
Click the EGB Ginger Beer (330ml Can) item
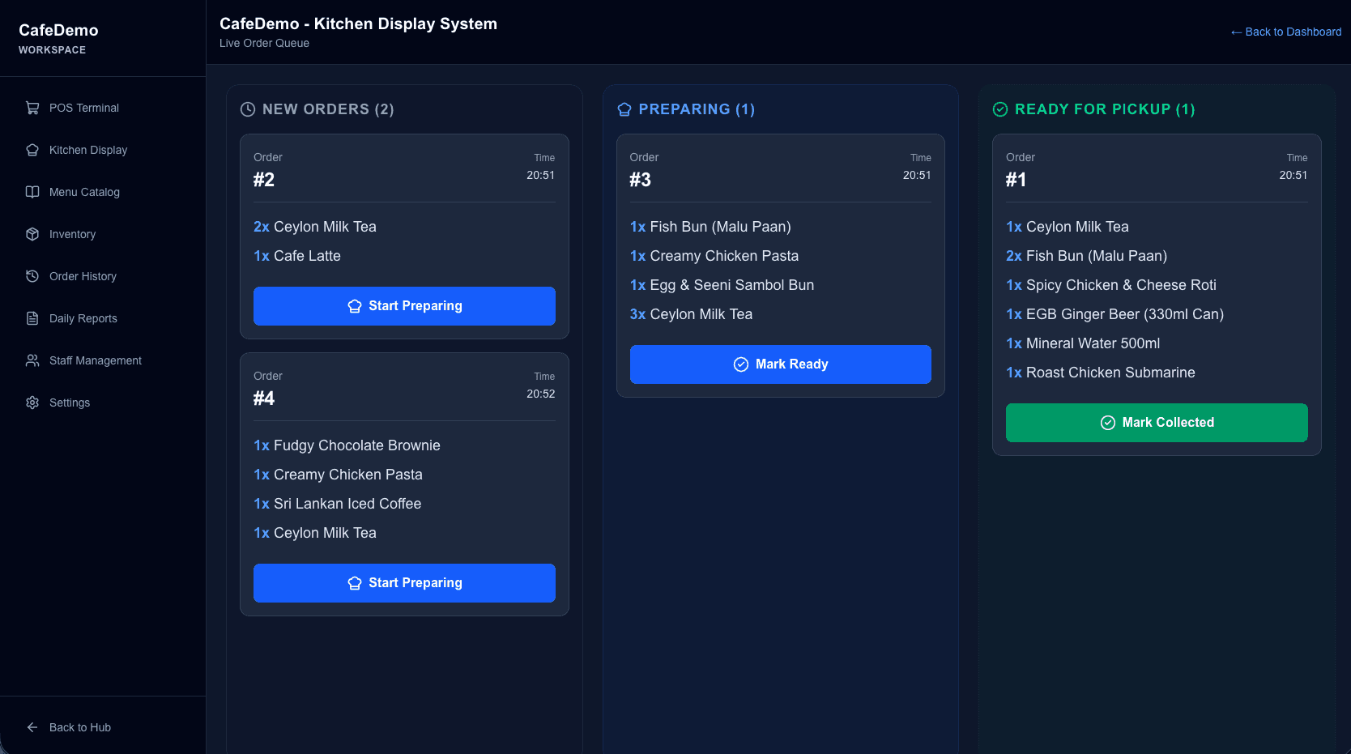[x=1114, y=314]
